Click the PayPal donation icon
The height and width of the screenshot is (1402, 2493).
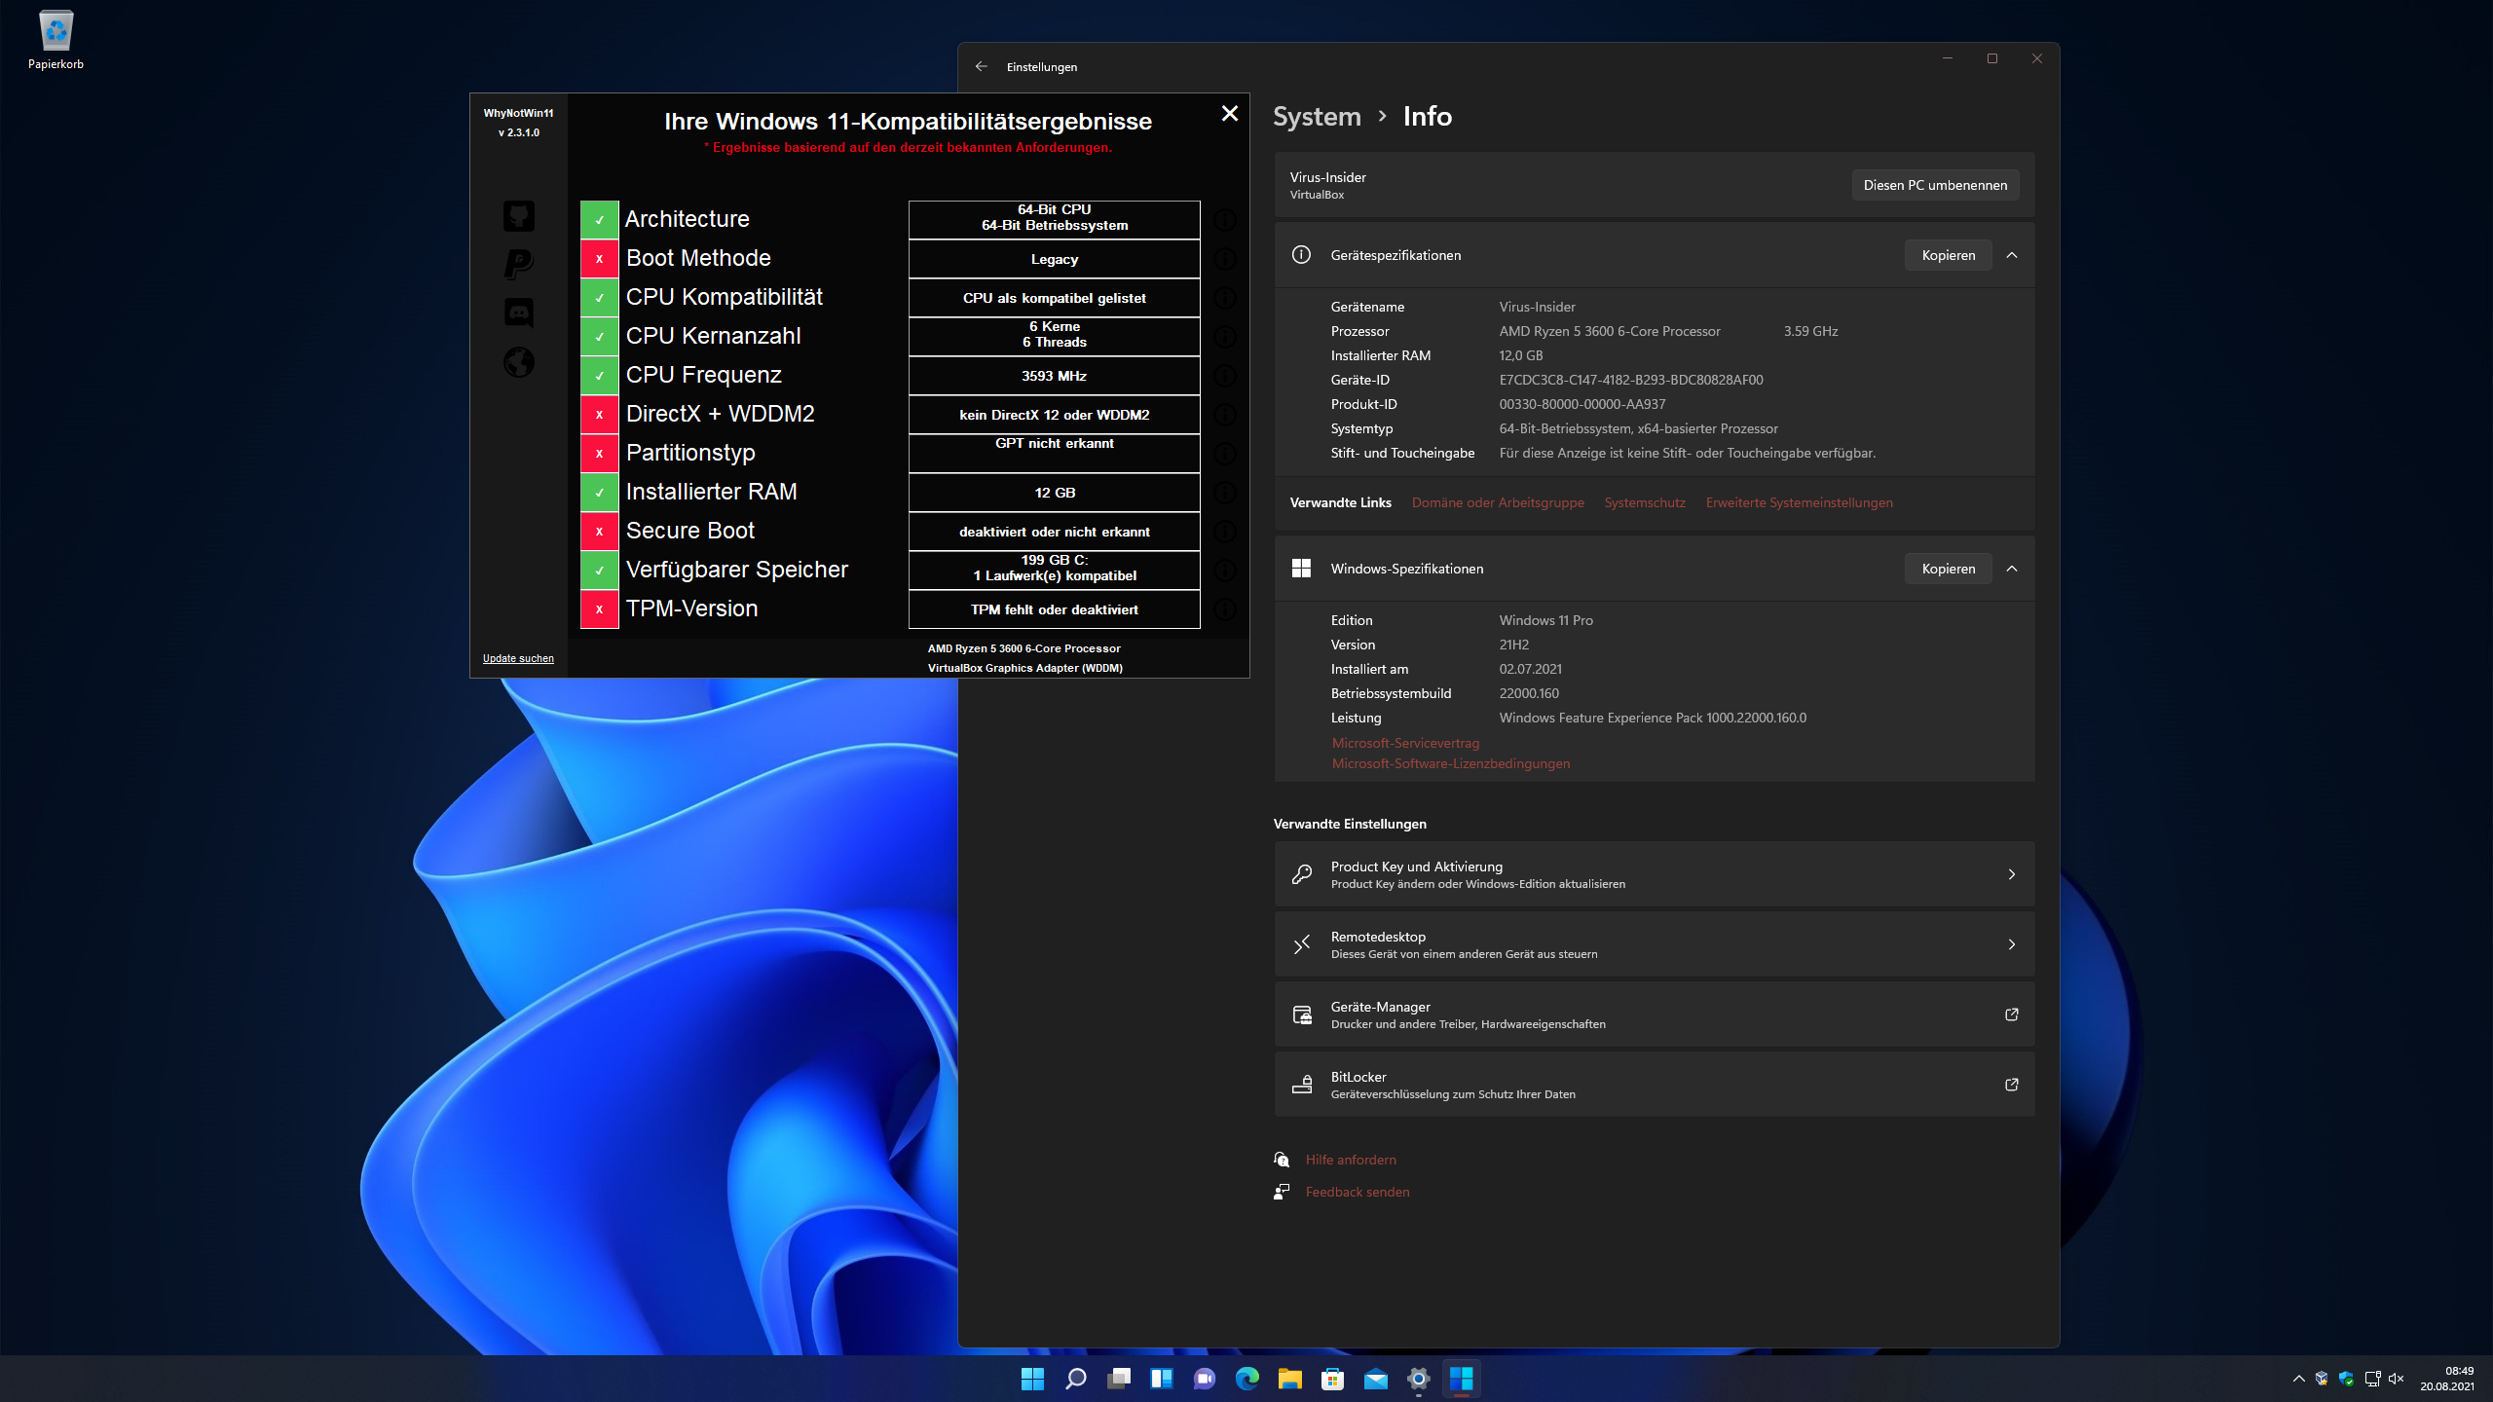click(518, 264)
